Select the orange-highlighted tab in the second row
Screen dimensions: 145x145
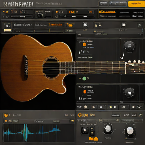pos(55,25)
